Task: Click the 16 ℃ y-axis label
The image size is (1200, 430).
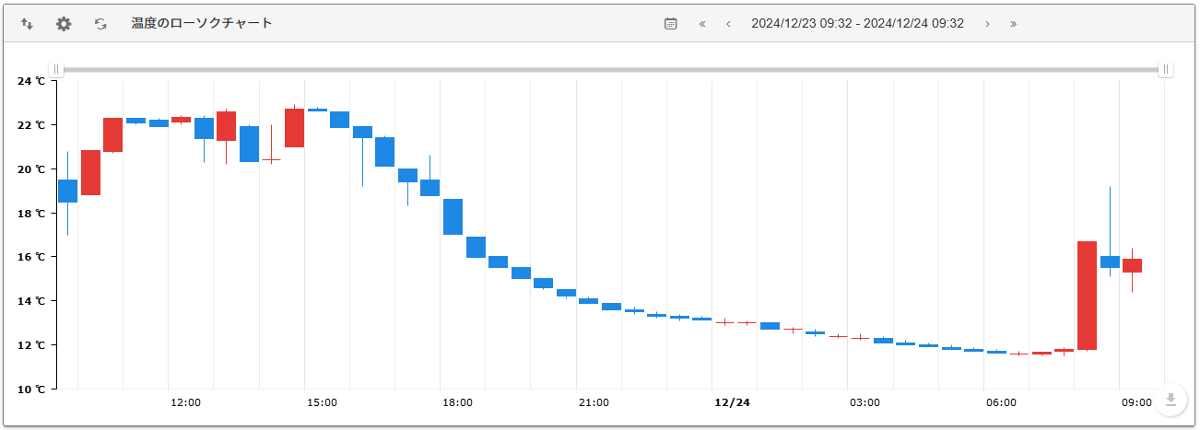Action: tap(31, 257)
